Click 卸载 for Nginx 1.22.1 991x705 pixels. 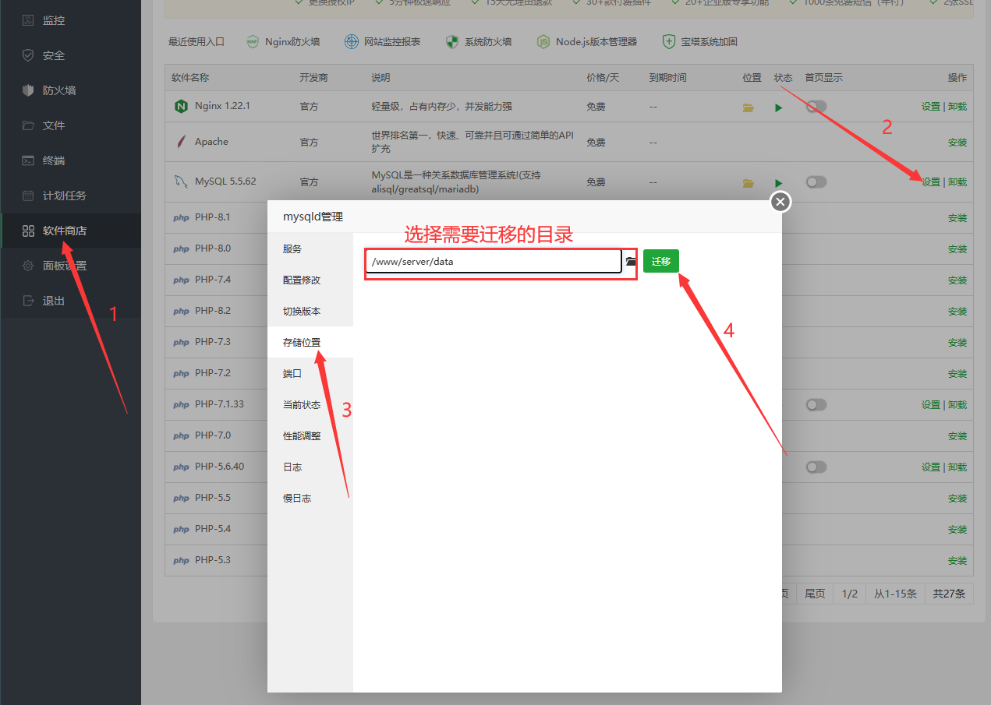coord(957,107)
